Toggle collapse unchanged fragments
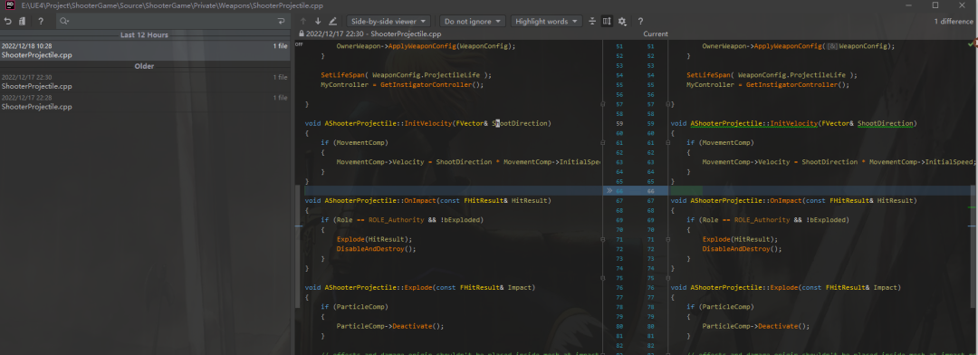This screenshot has width=978, height=355. [592, 21]
